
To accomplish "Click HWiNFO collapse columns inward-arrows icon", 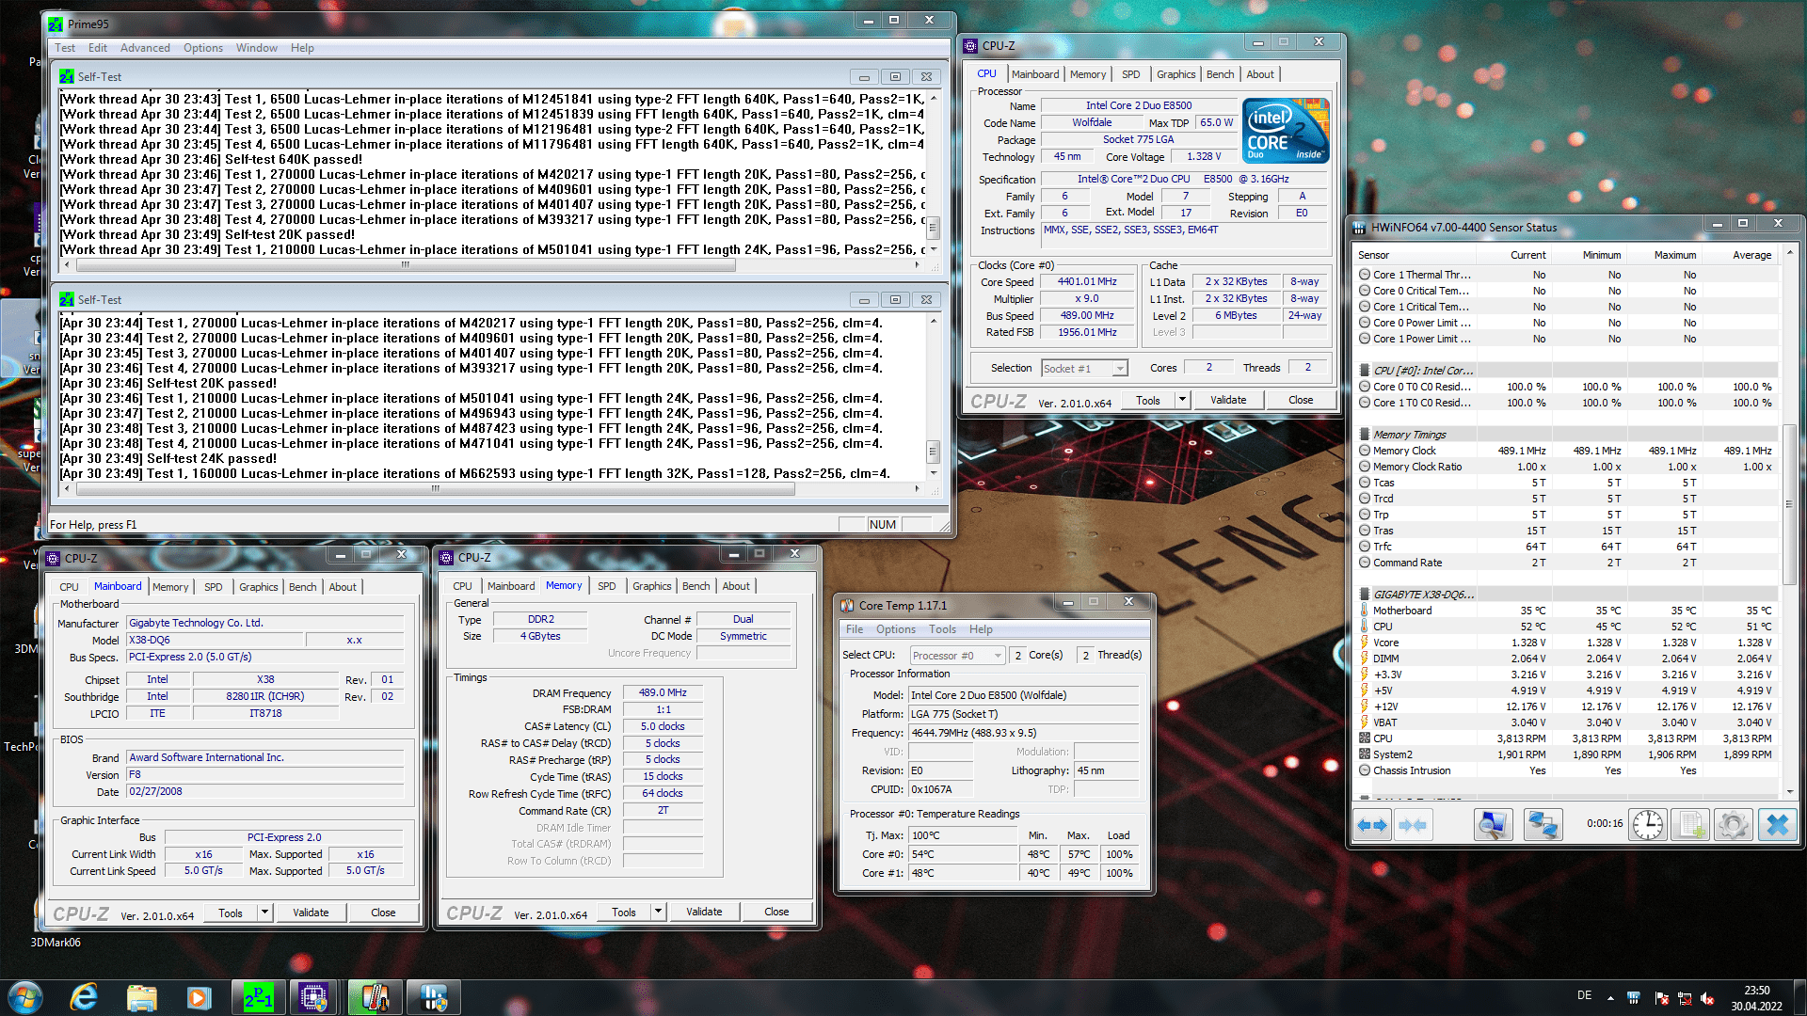I will click(1413, 825).
